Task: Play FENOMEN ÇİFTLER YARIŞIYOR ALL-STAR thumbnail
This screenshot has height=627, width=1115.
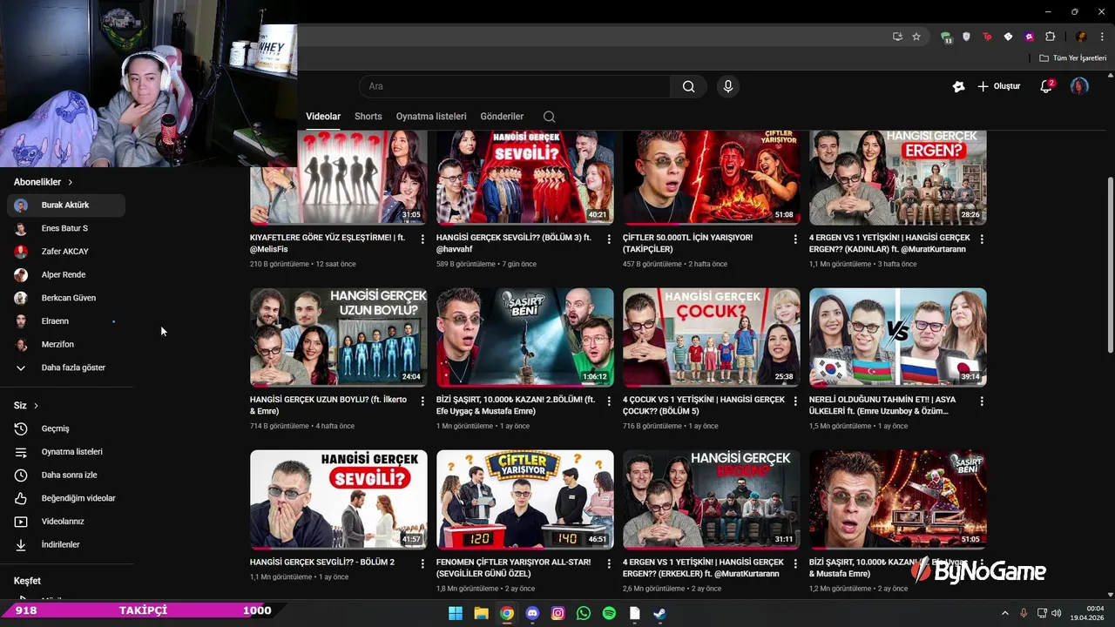Action: pos(525,500)
